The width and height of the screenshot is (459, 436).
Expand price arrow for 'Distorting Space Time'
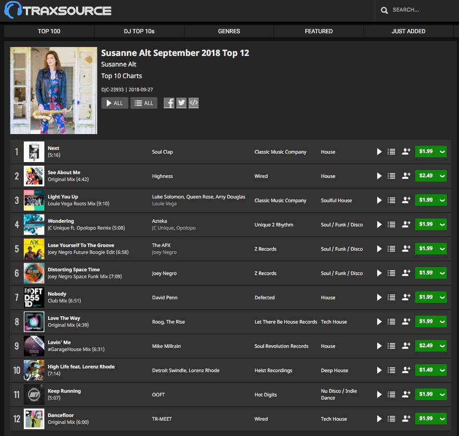coord(442,273)
